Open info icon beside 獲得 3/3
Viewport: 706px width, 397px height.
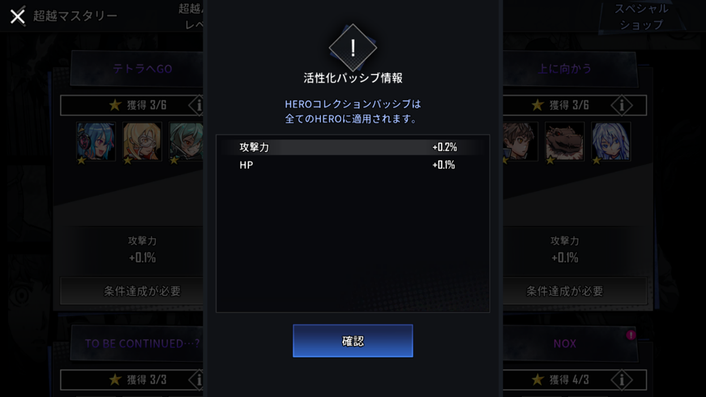tap(198, 379)
